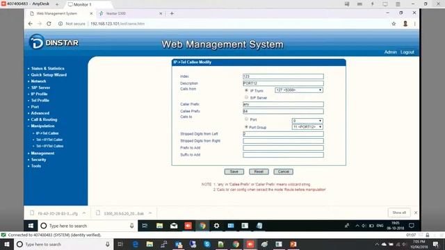Open a new AnyDesk session tab
This screenshot has width=445, height=250.
tap(57, 4)
